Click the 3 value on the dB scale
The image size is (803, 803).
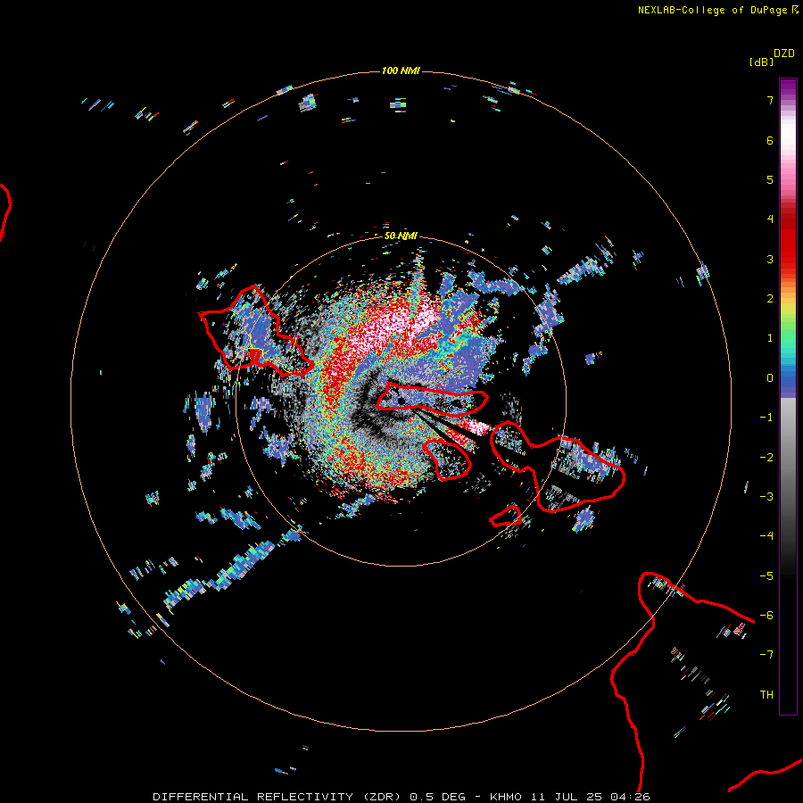click(x=770, y=259)
